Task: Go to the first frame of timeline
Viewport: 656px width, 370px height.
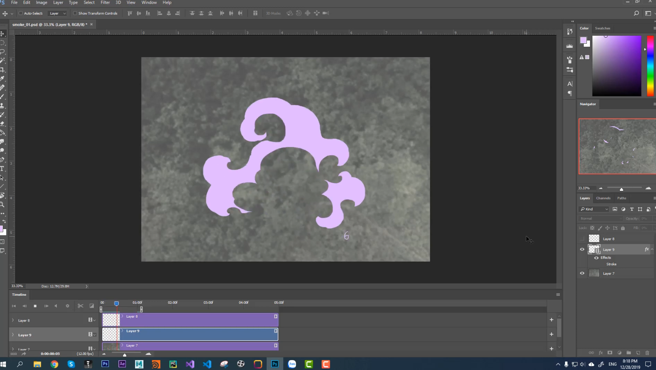Action: [x=14, y=306]
